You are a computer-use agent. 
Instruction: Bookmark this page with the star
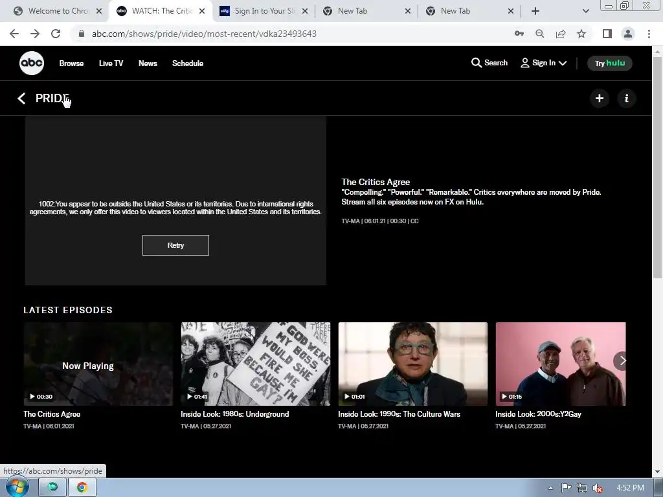pyautogui.click(x=581, y=34)
